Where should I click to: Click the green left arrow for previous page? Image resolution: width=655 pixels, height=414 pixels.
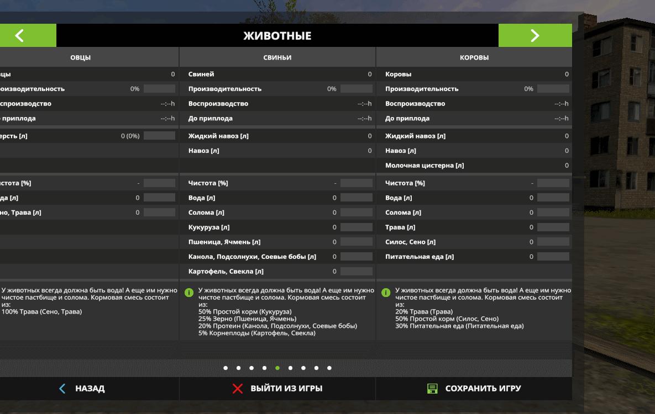20,36
